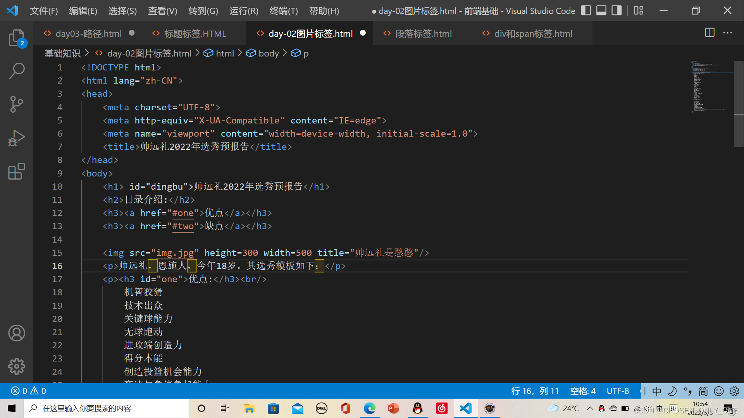Screen dimensions: 744x418
Task: Open the p breadcrumb symbol
Action: coord(300,53)
